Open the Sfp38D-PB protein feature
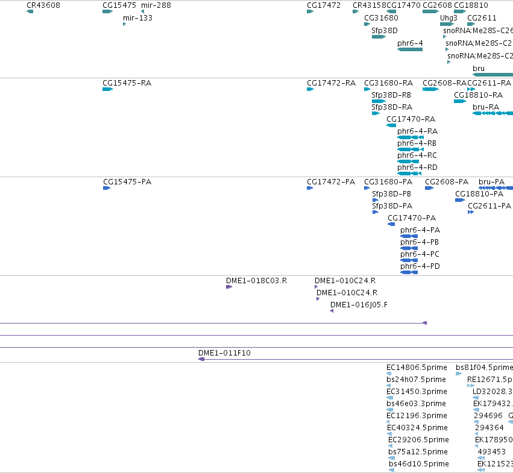Image resolution: width=513 pixels, height=473 pixels. click(x=391, y=194)
